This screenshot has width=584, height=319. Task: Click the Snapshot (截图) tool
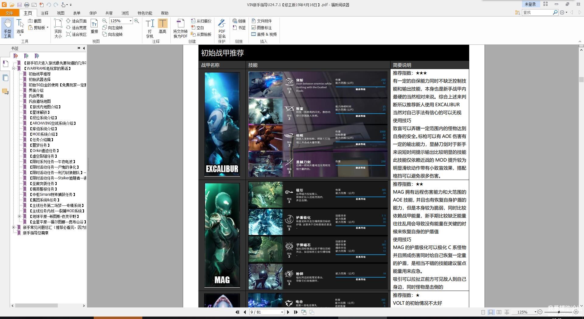coord(35,21)
